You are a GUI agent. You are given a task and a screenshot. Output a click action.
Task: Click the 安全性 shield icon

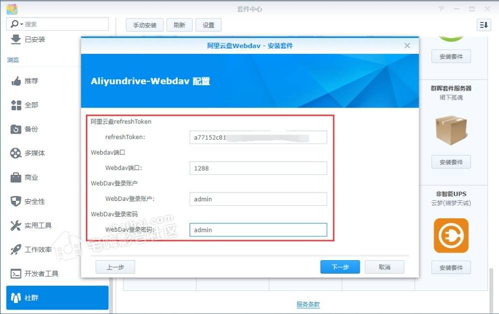(x=15, y=201)
